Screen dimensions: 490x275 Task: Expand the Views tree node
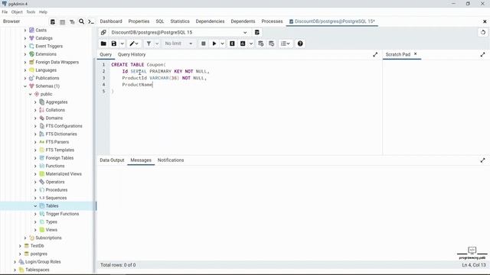pos(35,230)
